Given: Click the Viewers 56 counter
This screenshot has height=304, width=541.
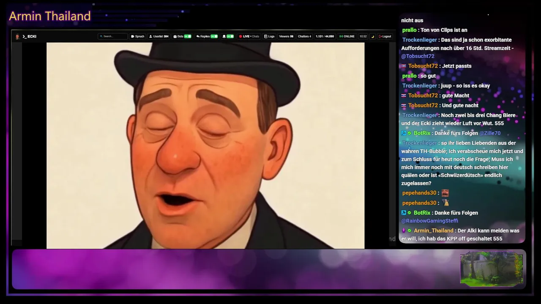Looking at the screenshot, I should (286, 36).
